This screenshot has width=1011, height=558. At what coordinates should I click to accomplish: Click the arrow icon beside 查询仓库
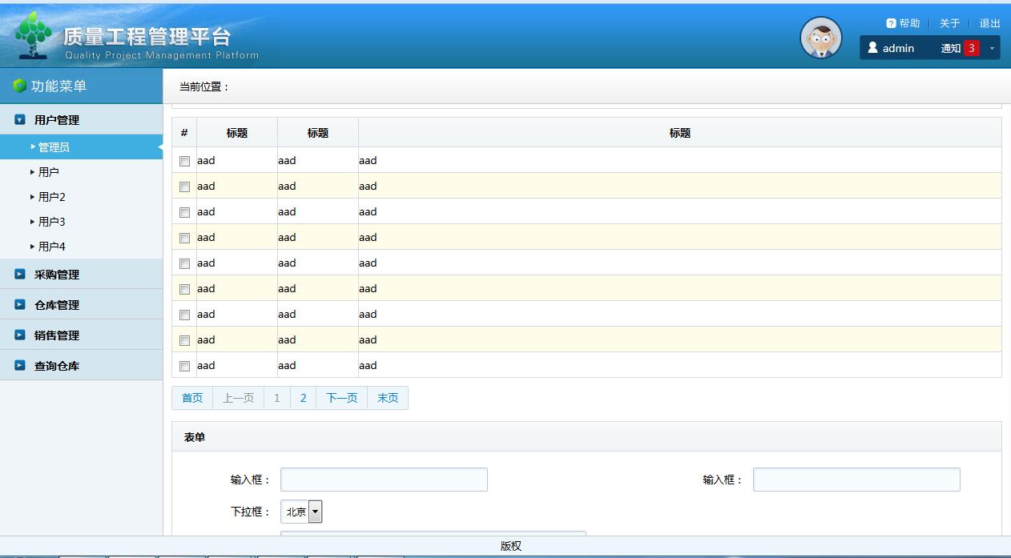coord(20,365)
